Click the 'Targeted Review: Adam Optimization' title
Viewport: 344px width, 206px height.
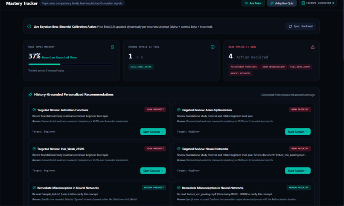(207, 110)
